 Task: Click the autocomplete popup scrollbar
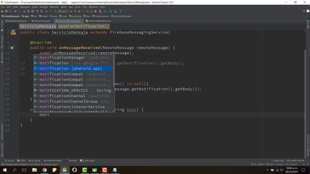tap(113, 71)
